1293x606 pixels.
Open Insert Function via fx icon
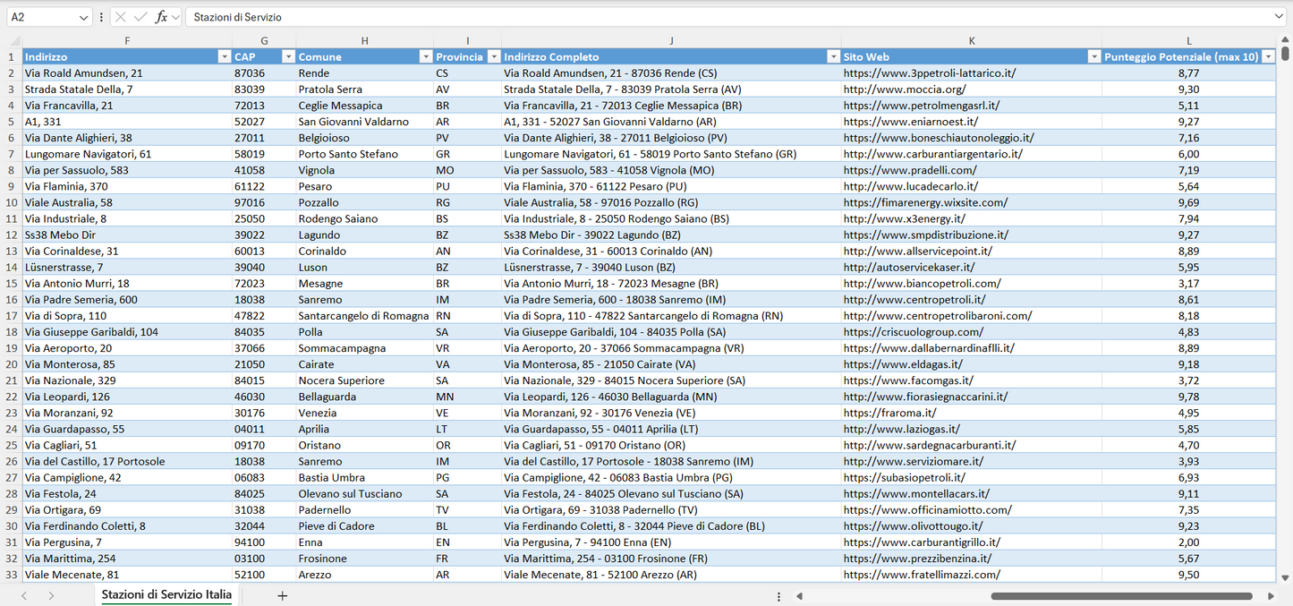[161, 17]
